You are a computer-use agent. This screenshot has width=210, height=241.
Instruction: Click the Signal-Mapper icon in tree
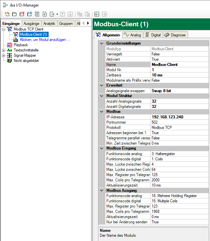click(x=10, y=55)
